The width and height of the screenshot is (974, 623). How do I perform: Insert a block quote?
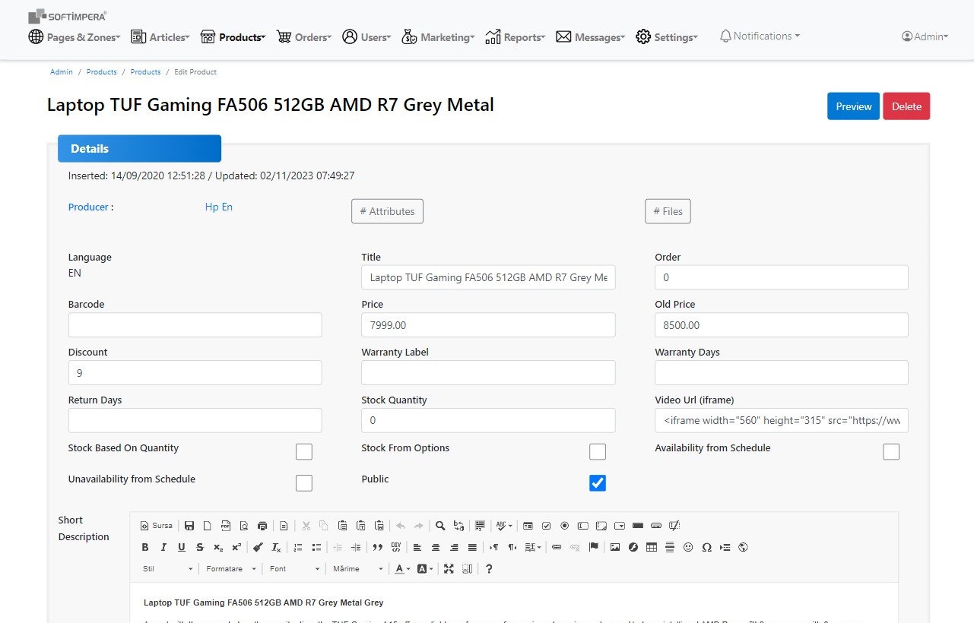tap(378, 547)
